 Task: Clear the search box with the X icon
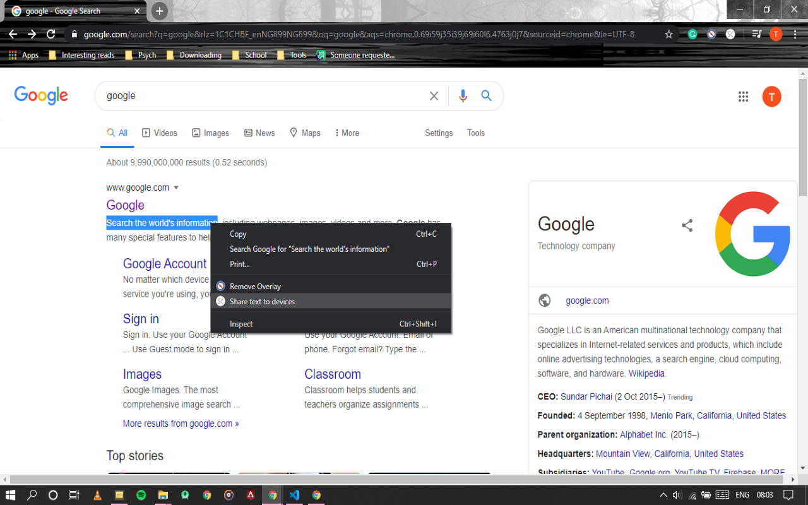click(x=434, y=96)
